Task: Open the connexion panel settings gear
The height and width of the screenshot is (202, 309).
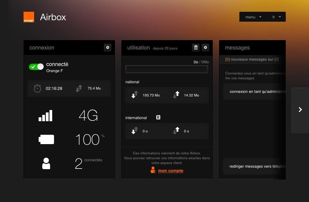Action: pyautogui.click(x=108, y=47)
